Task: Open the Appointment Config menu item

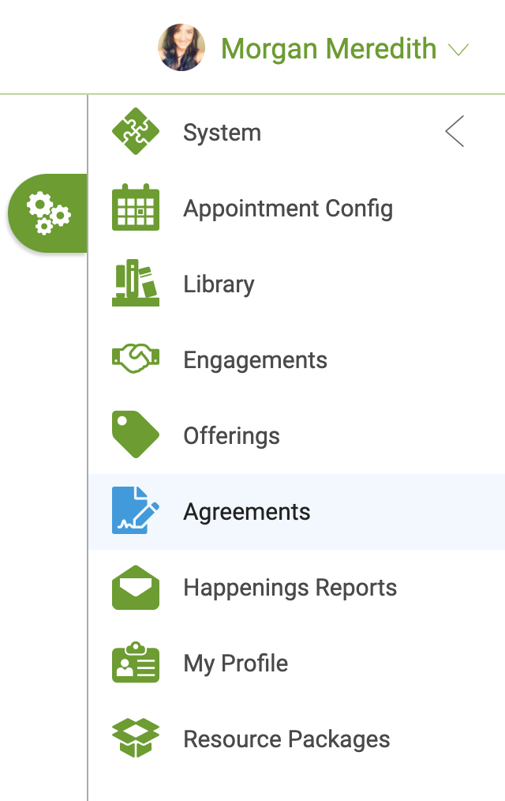Action: (x=297, y=208)
